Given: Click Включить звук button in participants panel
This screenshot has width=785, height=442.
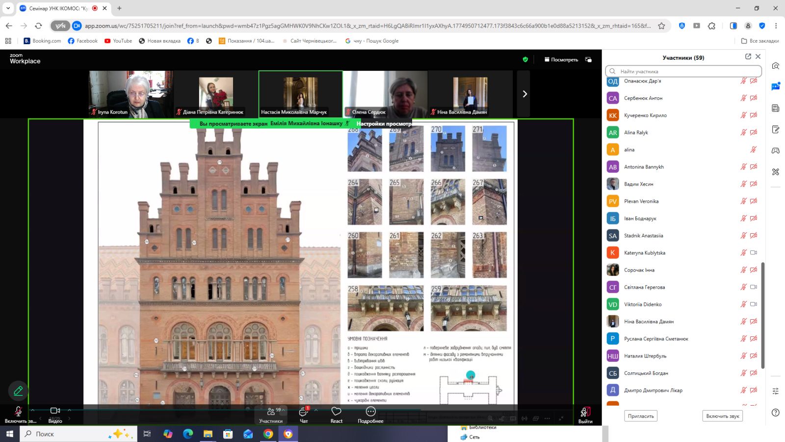Looking at the screenshot, I should pyautogui.click(x=722, y=416).
